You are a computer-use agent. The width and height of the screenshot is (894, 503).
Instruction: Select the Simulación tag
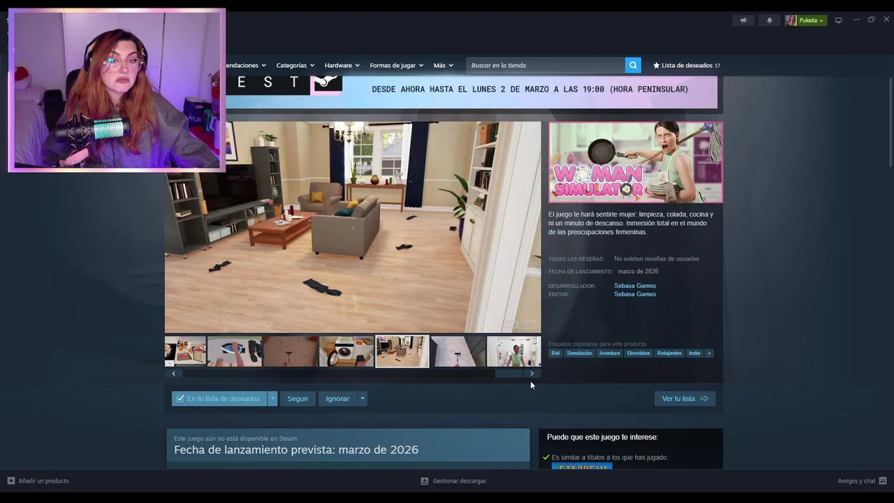pyautogui.click(x=579, y=353)
